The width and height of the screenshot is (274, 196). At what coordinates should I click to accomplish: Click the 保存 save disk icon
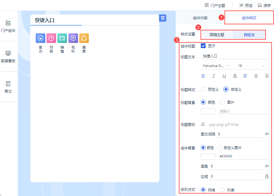tap(260, 5)
